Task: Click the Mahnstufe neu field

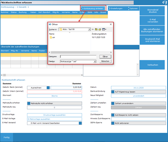Action: coord(54,108)
